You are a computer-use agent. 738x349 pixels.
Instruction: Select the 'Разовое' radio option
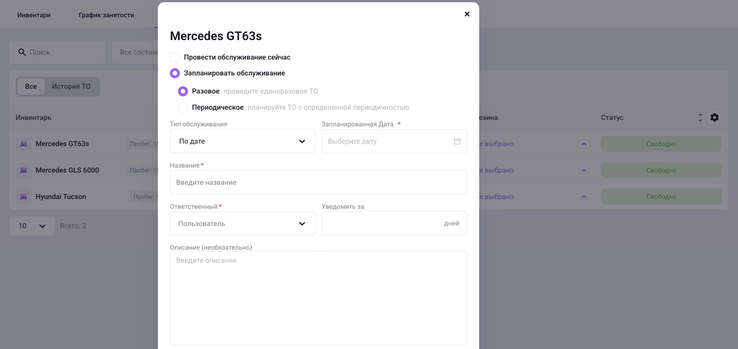point(183,91)
